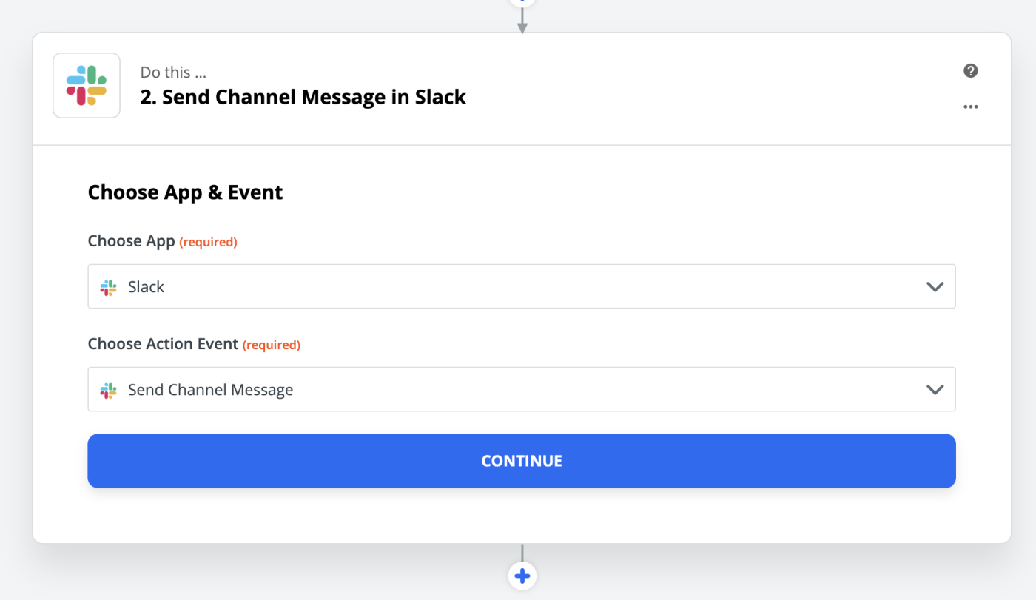
Task: Open the three-dot step options menu
Action: coord(971,107)
